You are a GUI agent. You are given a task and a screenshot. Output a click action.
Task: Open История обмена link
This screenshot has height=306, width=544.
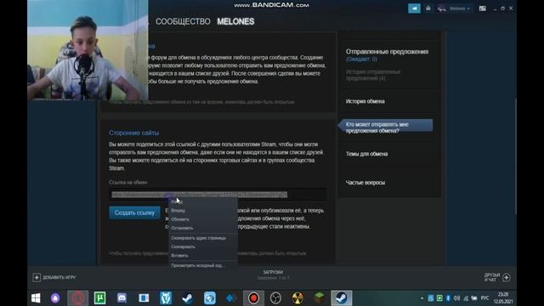tap(365, 101)
